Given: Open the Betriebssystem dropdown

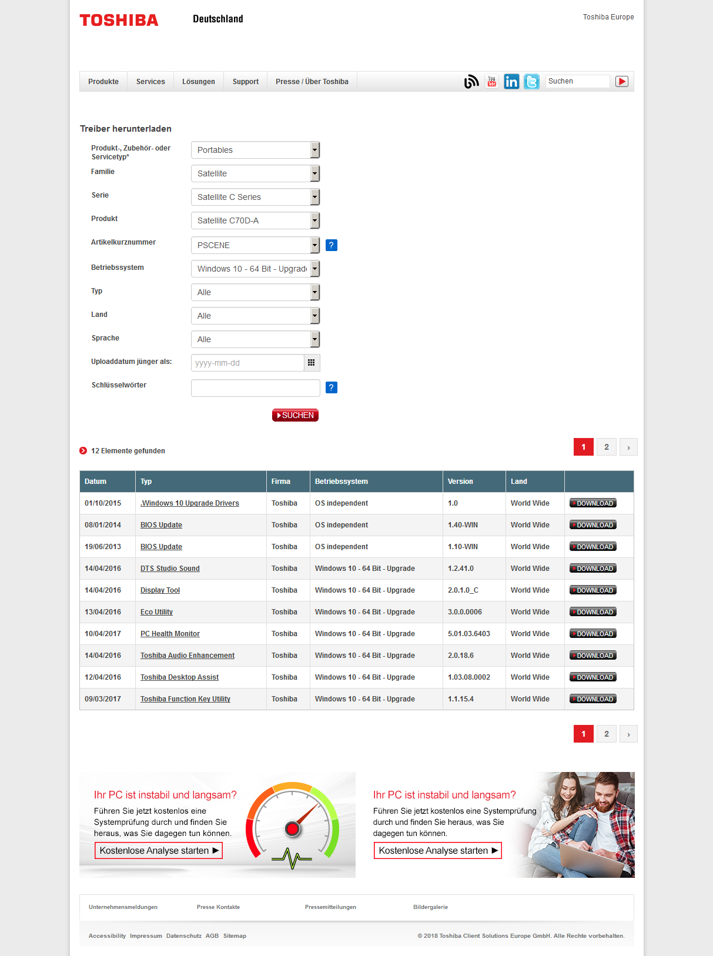Looking at the screenshot, I should pyautogui.click(x=255, y=269).
